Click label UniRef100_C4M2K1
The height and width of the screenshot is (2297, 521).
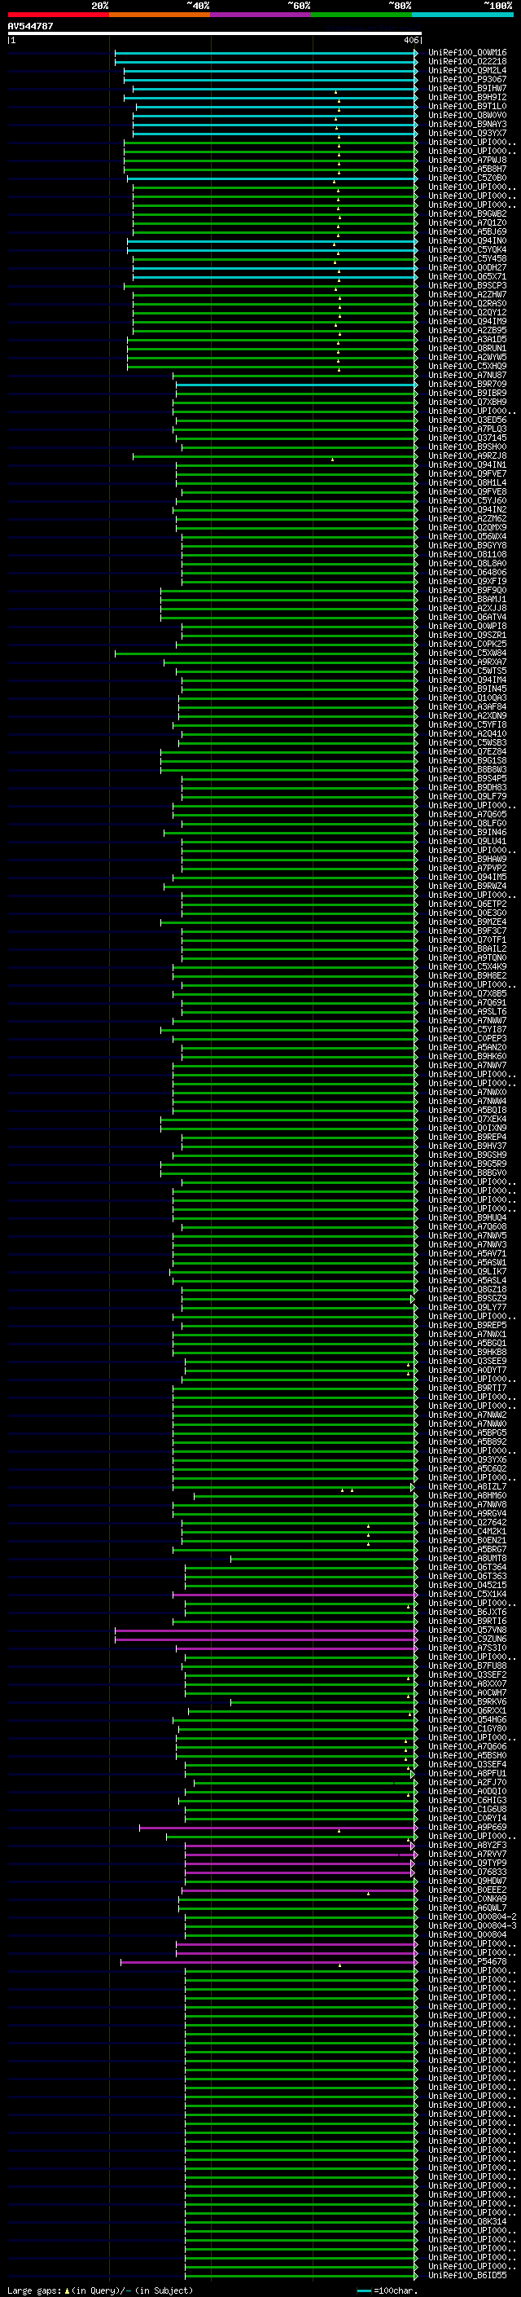click(x=467, y=1532)
